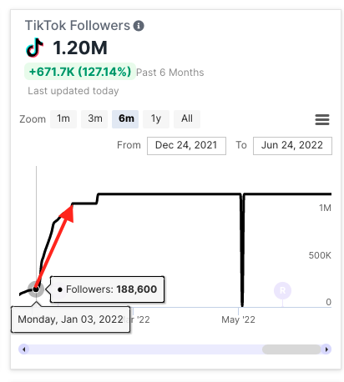Select the 6m zoom range
The width and height of the screenshot is (344, 382).
tap(125, 119)
